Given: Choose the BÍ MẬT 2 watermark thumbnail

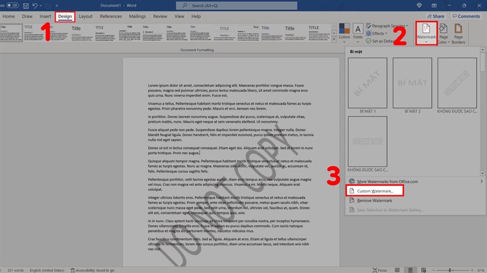Looking at the screenshot, I should pyautogui.click(x=412, y=83).
